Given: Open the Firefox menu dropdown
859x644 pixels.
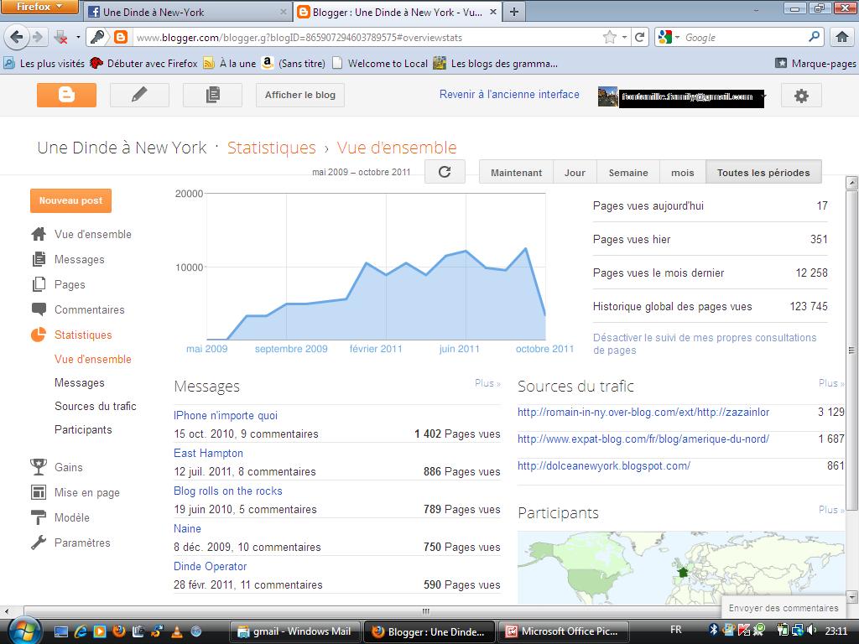Looking at the screenshot, I should (x=39, y=7).
